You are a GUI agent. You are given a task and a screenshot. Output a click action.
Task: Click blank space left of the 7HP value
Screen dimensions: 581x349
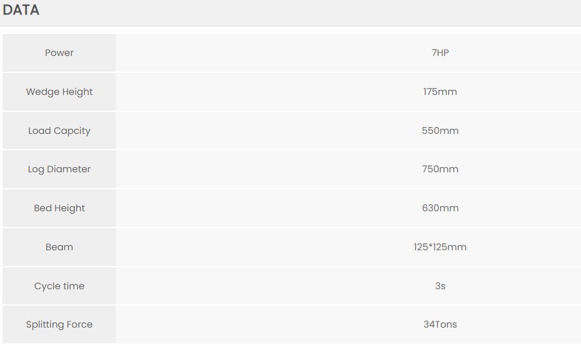[252, 53]
